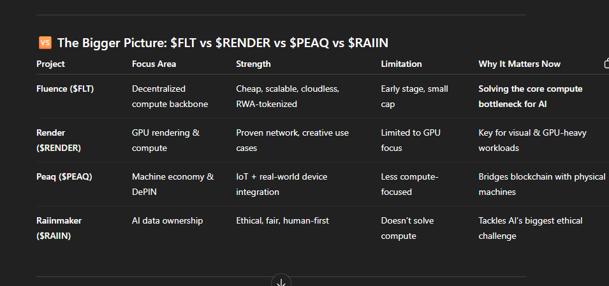The height and width of the screenshot is (286, 609).
Task: Click the copy table icon beside the header
Action: pyautogui.click(x=606, y=63)
